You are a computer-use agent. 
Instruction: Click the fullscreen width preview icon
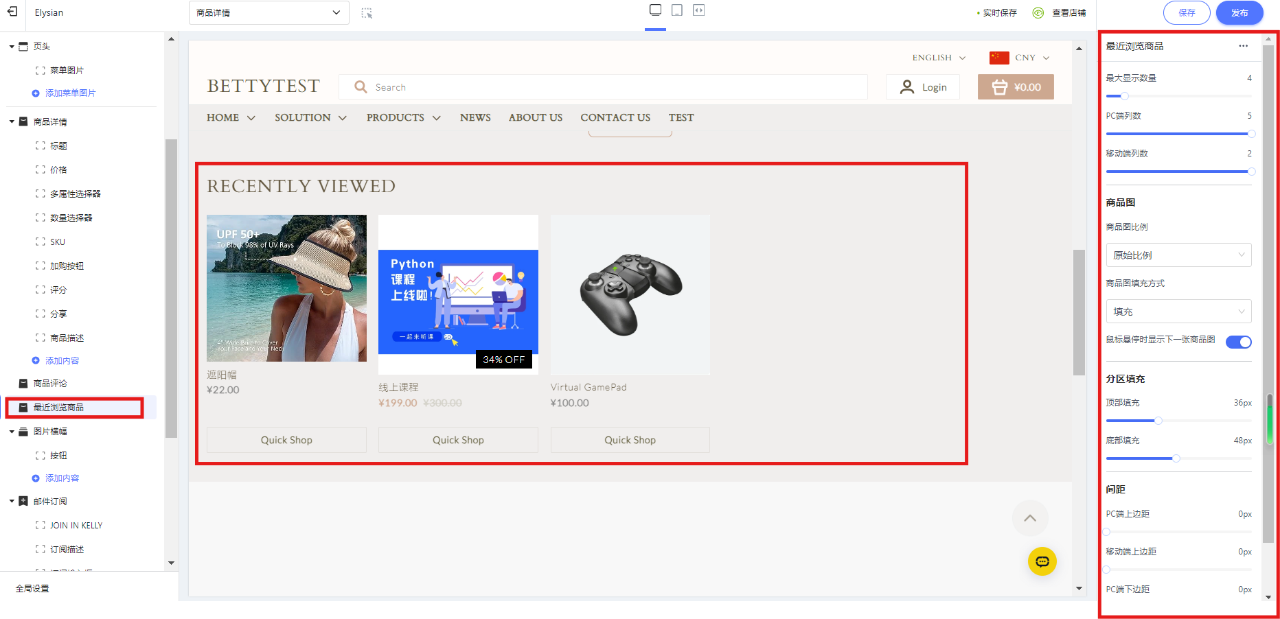(x=698, y=10)
